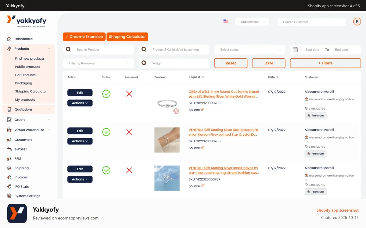Click the Virtual Warehouse store icon
The image size is (366, 228).
click(9, 130)
